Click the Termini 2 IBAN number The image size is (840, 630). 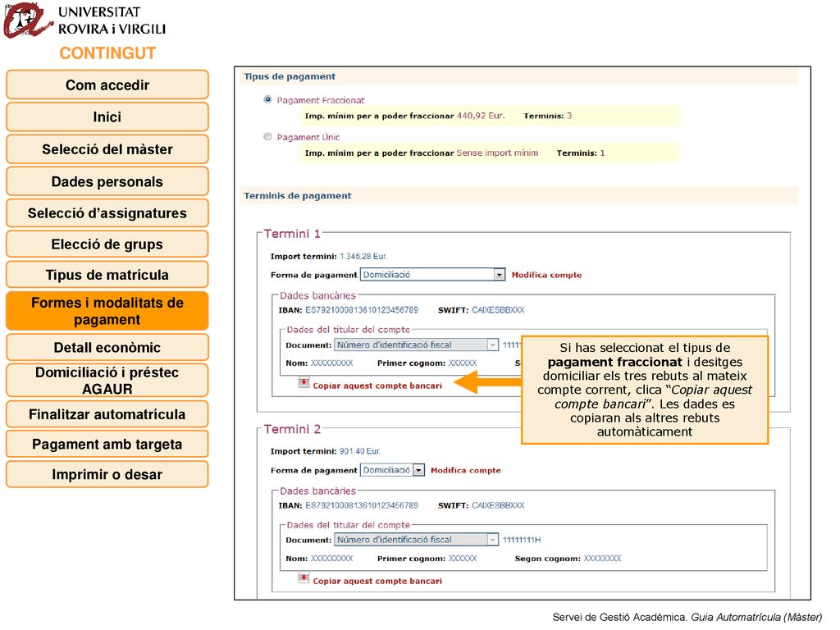point(362,505)
